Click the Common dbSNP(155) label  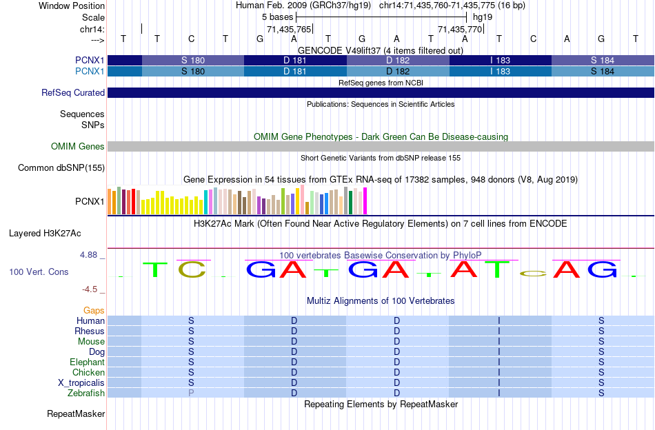click(x=61, y=168)
